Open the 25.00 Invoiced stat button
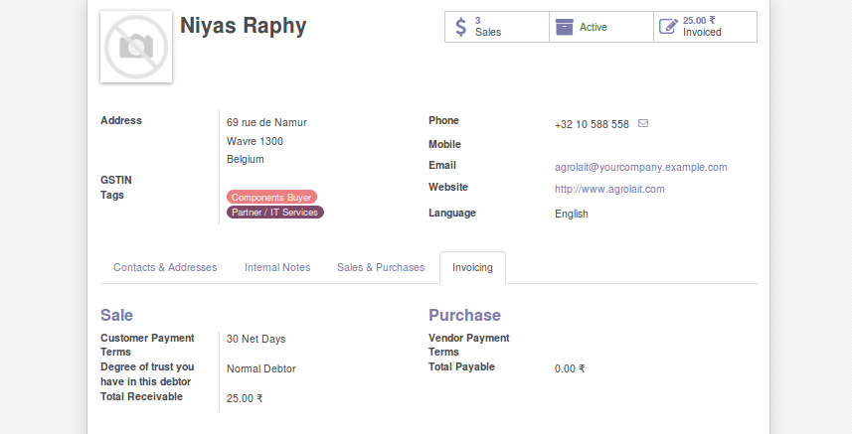Screen dimensions: 852x434 705,27
